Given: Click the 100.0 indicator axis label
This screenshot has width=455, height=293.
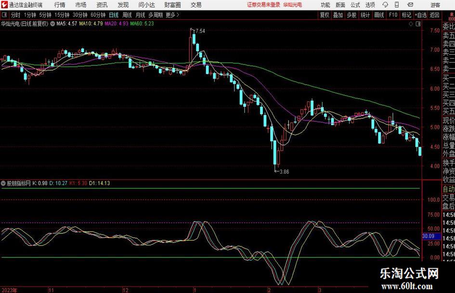Looking at the screenshot, I should [x=434, y=200].
